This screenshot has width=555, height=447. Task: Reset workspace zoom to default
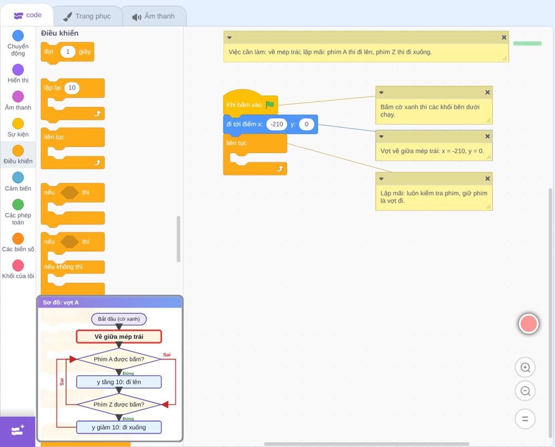pos(525,419)
